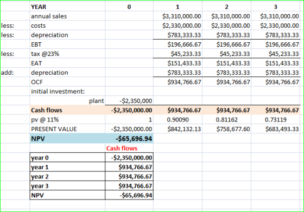Click the year 3 column header cell

click(276, 7)
